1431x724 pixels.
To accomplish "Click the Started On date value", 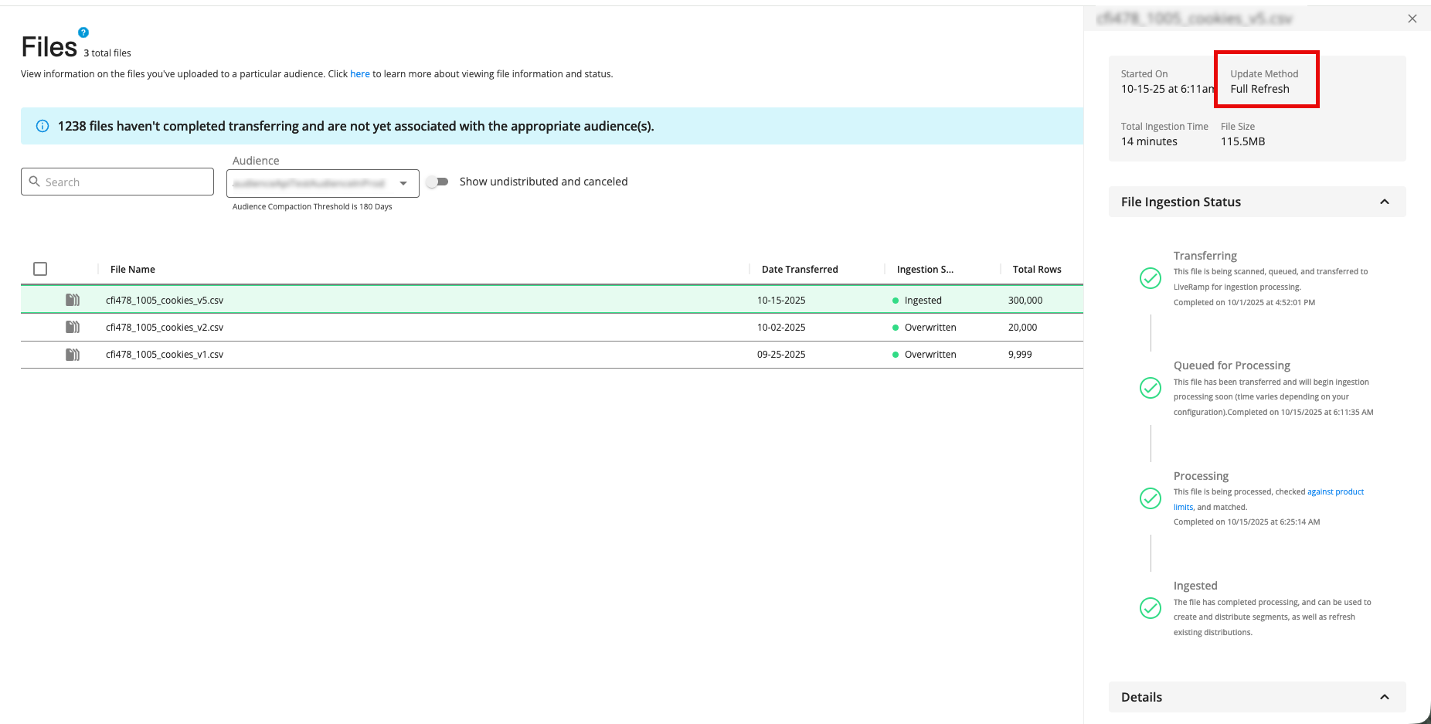I will 1168,89.
